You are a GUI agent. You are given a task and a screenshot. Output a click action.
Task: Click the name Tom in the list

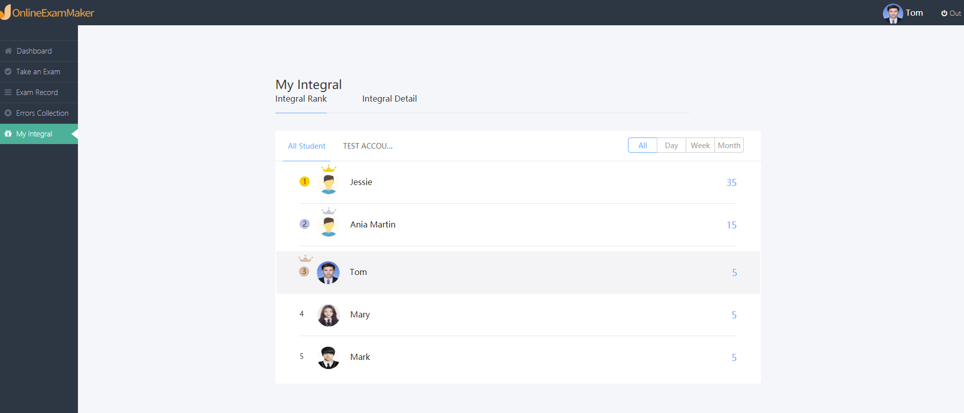tap(358, 272)
